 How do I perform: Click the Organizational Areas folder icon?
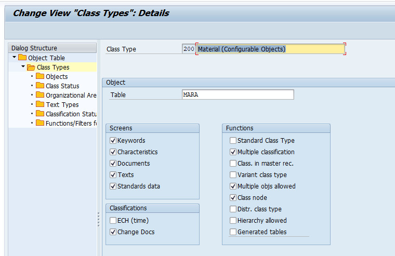(x=40, y=95)
